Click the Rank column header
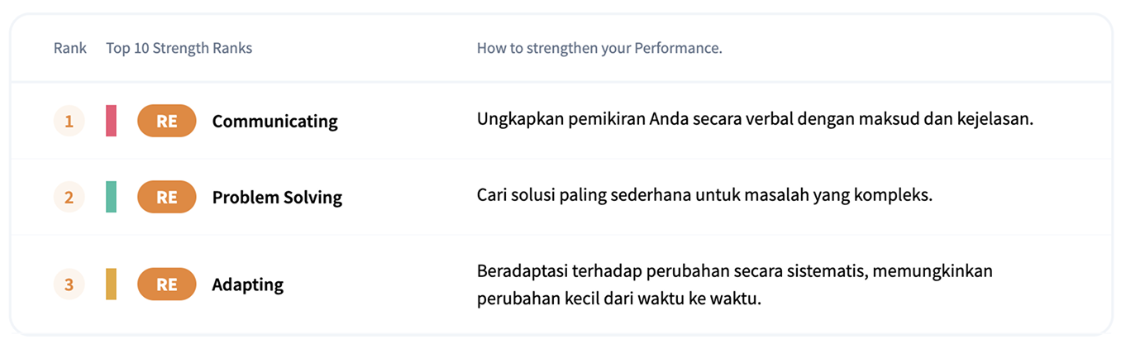Image resolution: width=1126 pixels, height=349 pixels. [70, 48]
